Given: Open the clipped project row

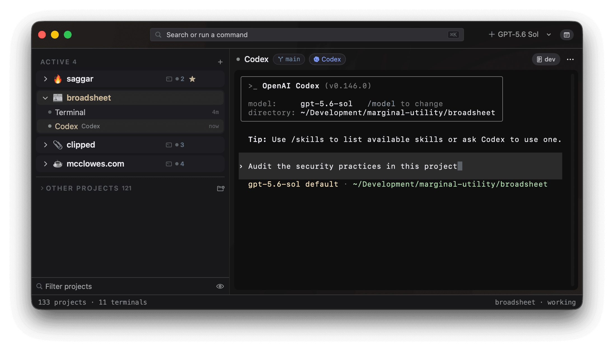Looking at the screenshot, I should pyautogui.click(x=130, y=145).
